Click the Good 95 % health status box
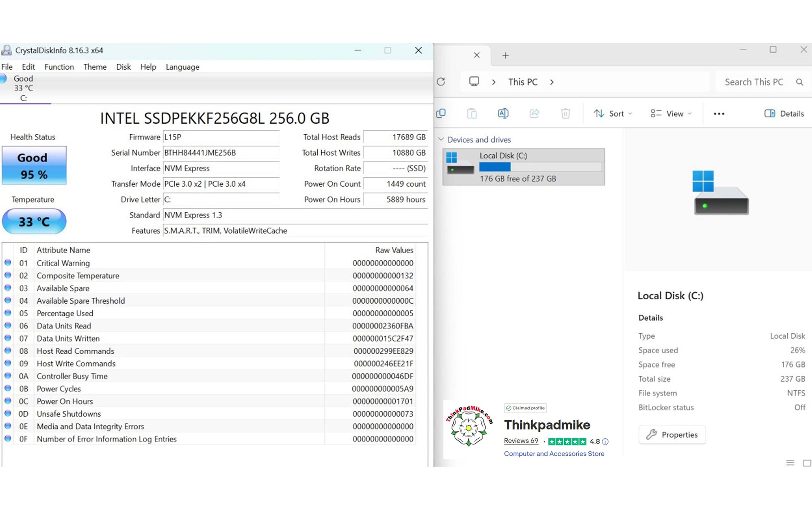Image resolution: width=812 pixels, height=510 pixels. 34,166
